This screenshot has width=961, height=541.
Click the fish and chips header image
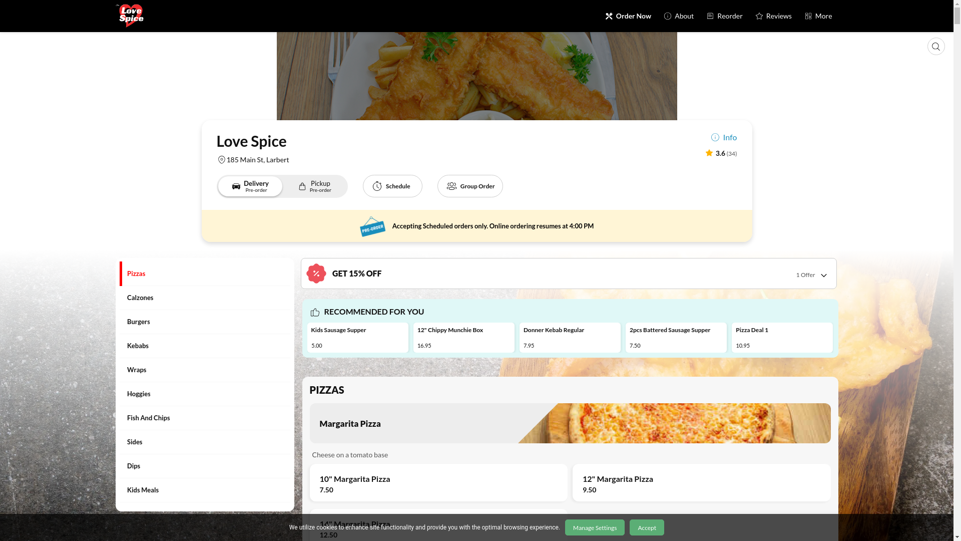[x=477, y=76]
